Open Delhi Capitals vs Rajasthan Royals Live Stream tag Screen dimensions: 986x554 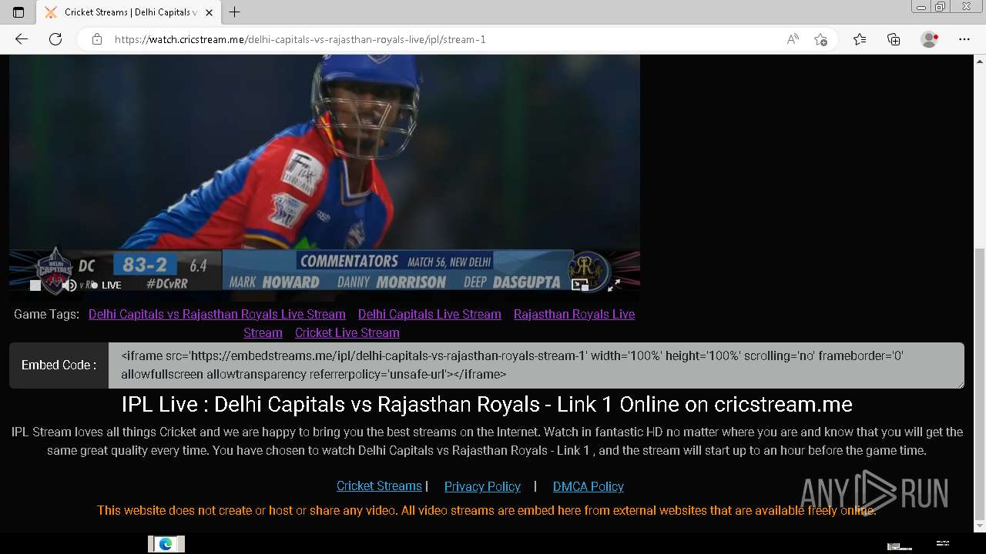coord(217,314)
